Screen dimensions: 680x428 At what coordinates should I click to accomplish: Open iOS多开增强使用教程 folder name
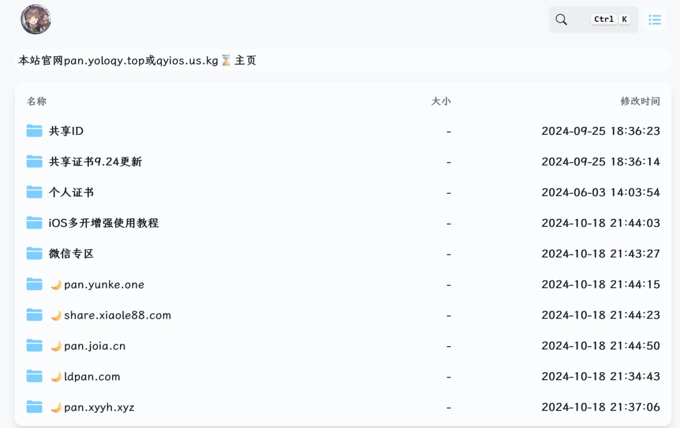point(104,223)
